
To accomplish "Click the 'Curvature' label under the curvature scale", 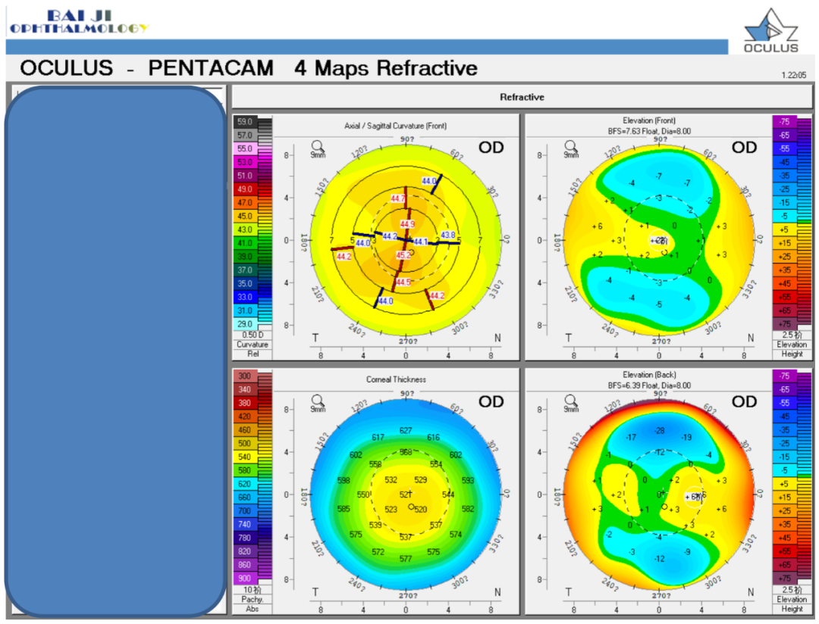I will (252, 345).
